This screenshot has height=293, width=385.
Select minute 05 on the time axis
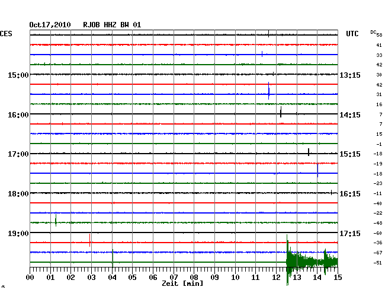[x=132, y=278]
